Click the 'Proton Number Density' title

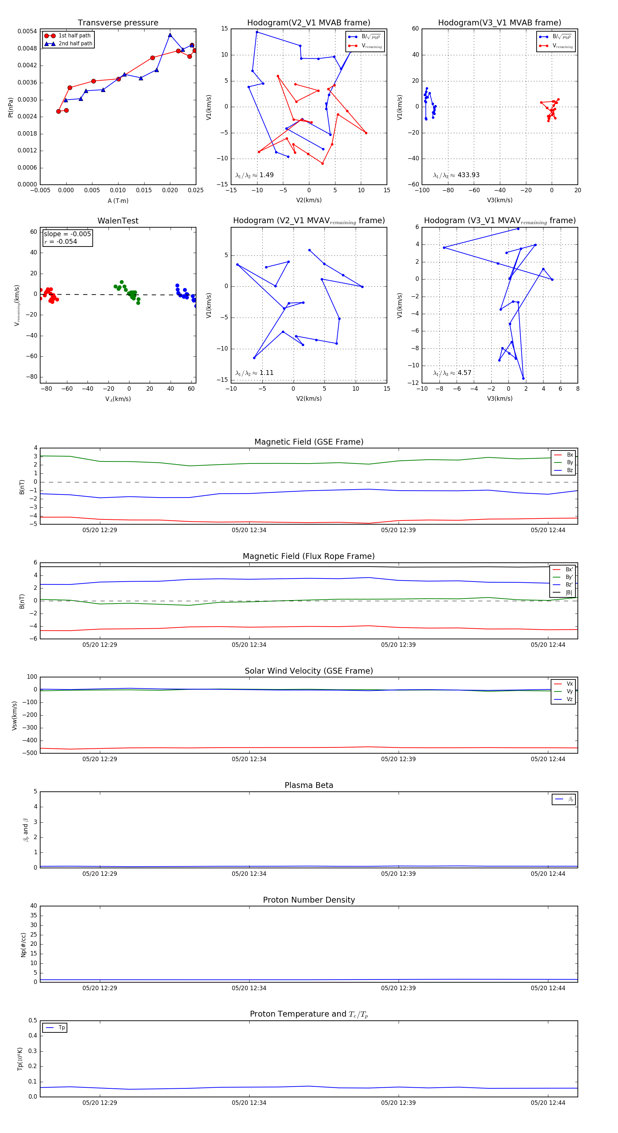coord(309,900)
